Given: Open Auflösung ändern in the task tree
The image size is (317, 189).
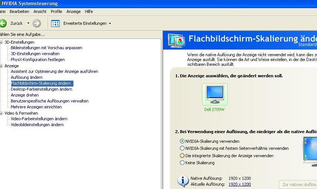Looking at the screenshot, I should [x=27, y=77].
